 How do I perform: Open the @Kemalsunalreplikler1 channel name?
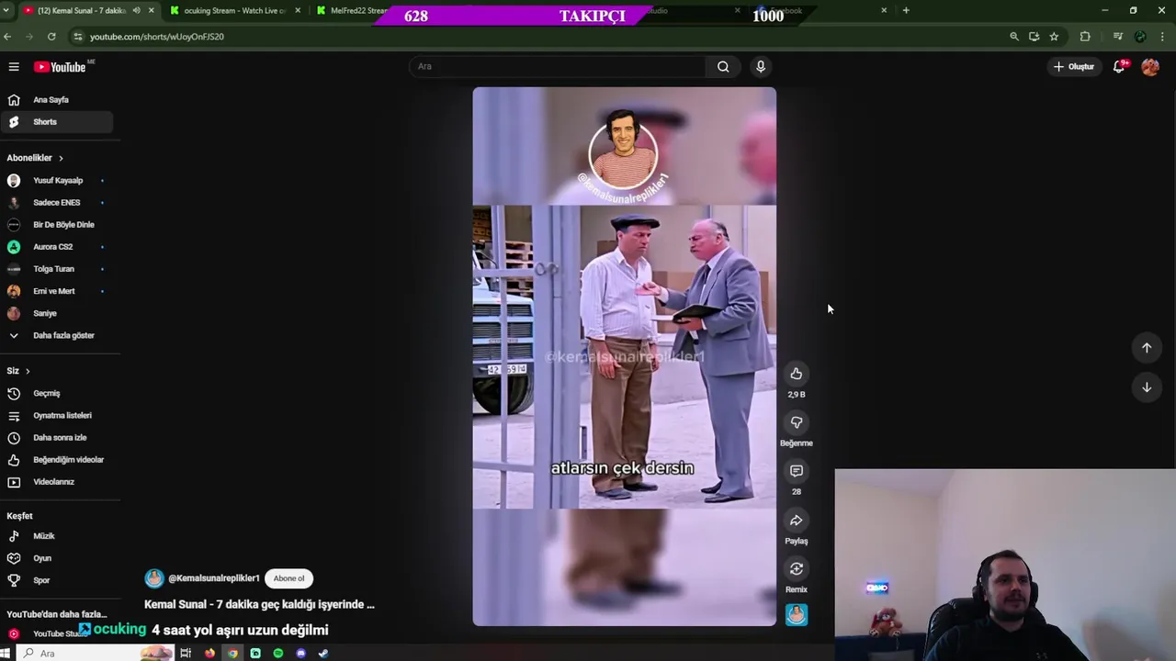(214, 578)
